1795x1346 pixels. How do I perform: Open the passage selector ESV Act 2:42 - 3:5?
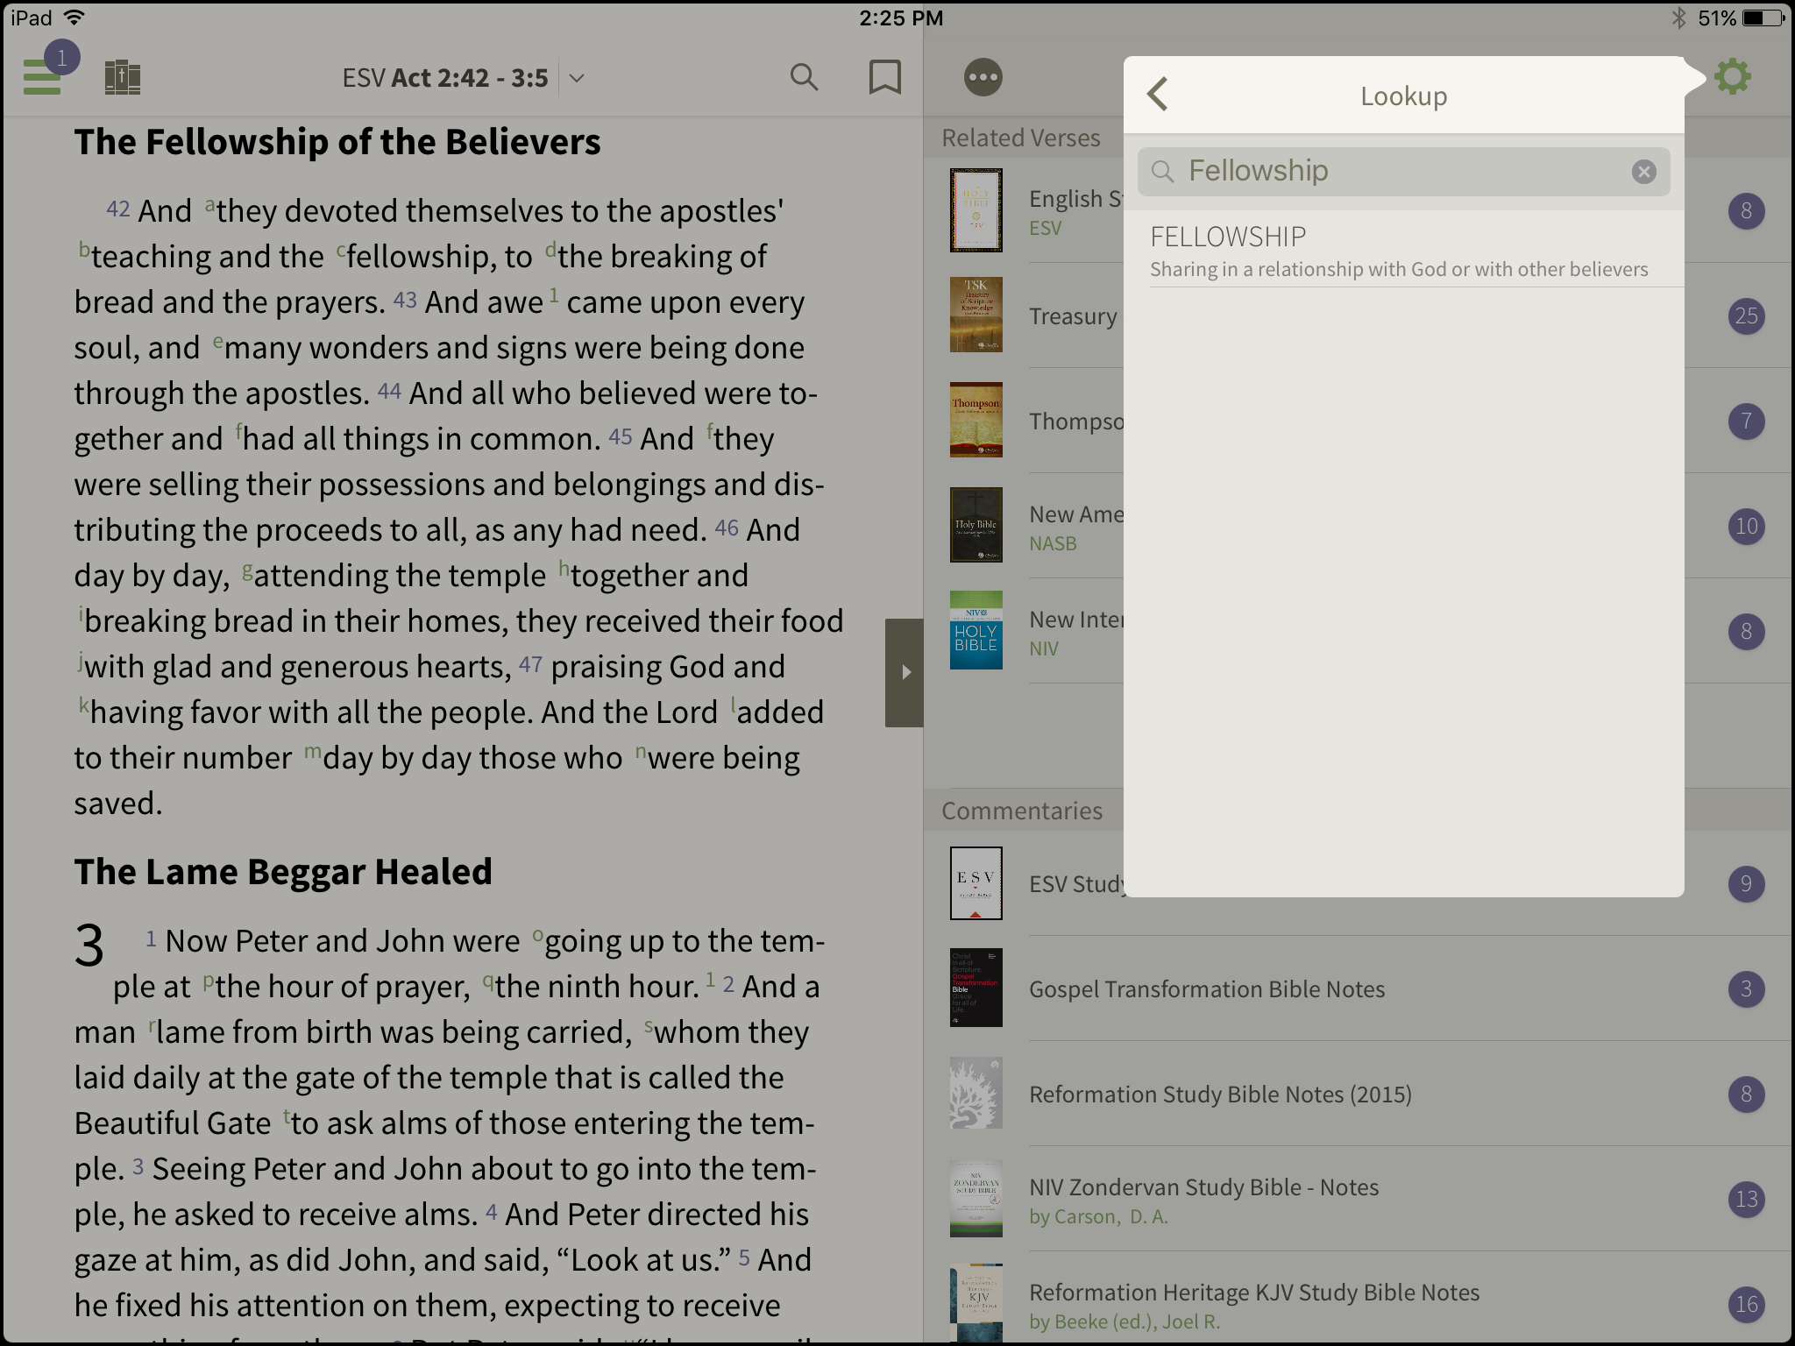(x=463, y=78)
